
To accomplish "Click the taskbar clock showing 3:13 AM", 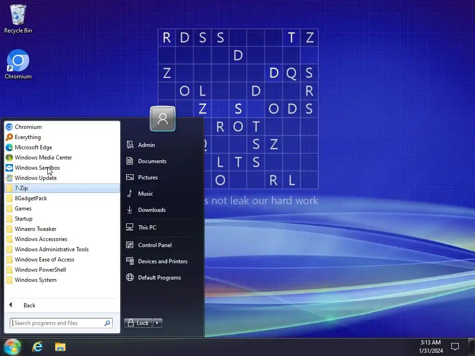I will 431,347.
